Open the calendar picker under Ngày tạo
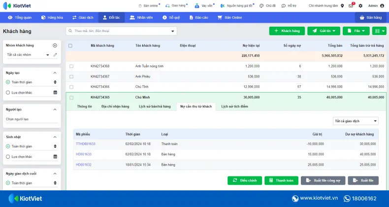 (x=55, y=92)
